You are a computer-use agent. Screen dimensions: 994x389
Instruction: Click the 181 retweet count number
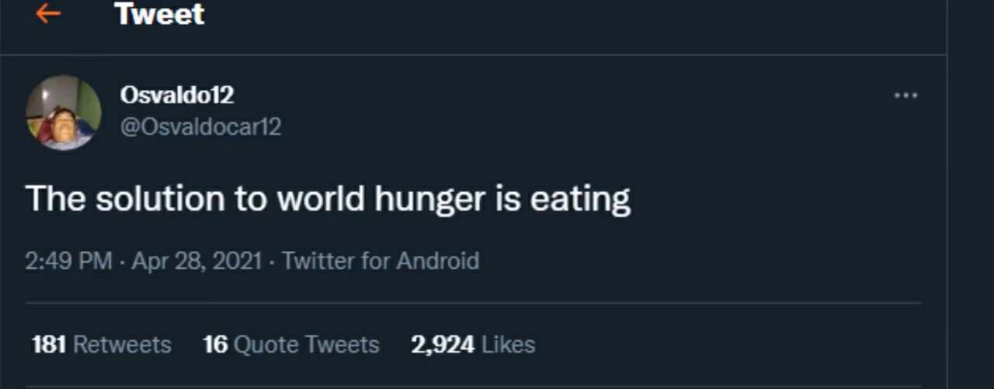point(49,344)
